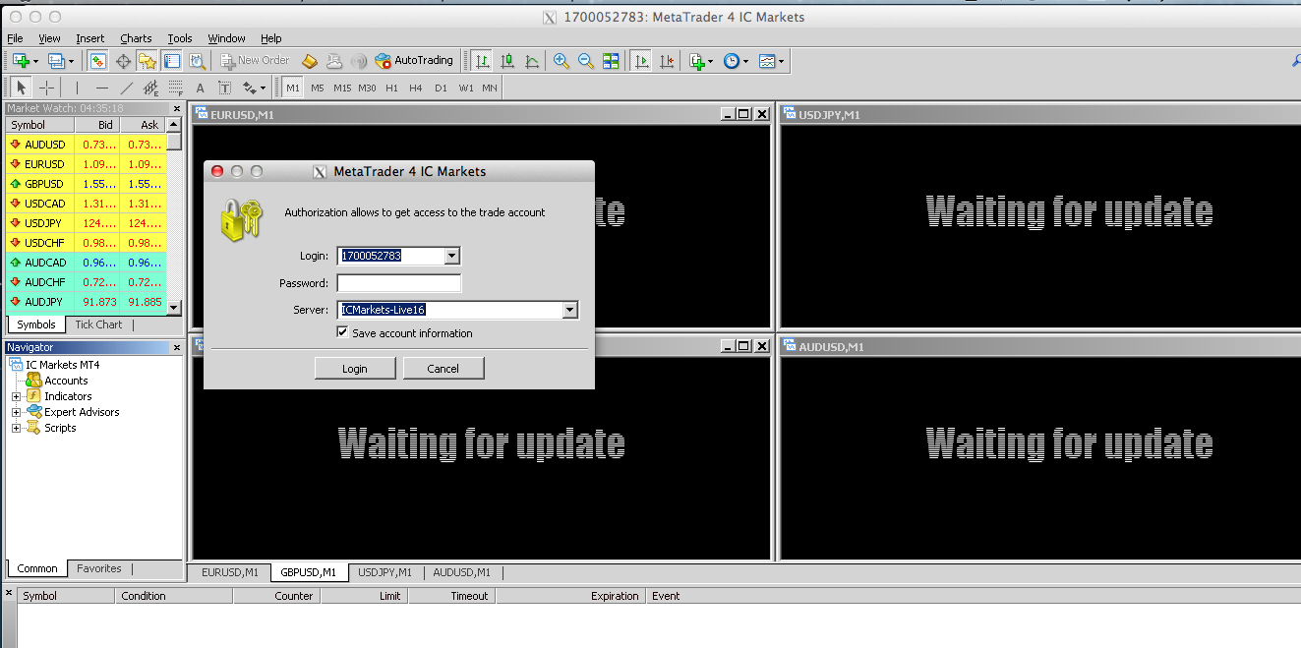Open the Profiles toolbar icon
This screenshot has height=648, width=1301.
point(56,61)
